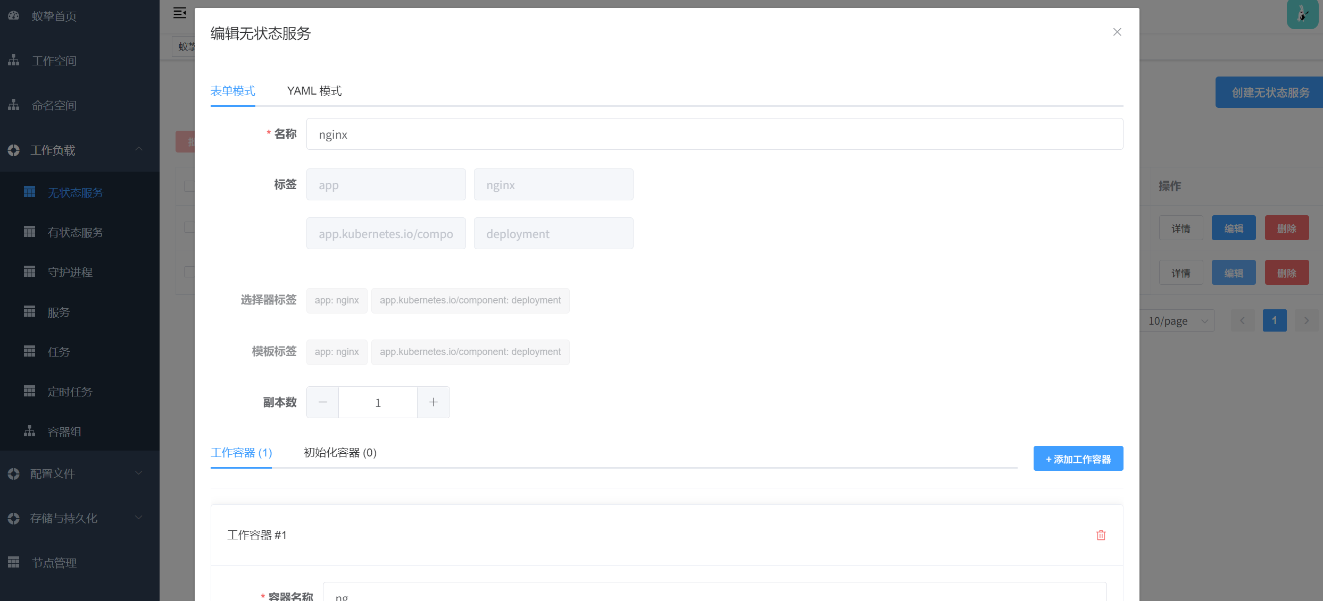Click the user avatar in top right
Image resolution: width=1323 pixels, height=601 pixels.
(x=1302, y=14)
